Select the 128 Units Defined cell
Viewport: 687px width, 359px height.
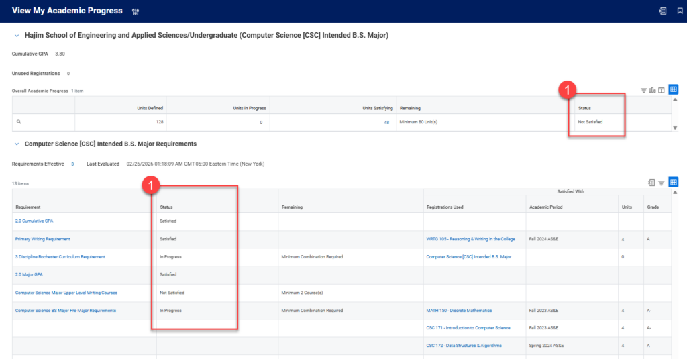[x=160, y=122]
